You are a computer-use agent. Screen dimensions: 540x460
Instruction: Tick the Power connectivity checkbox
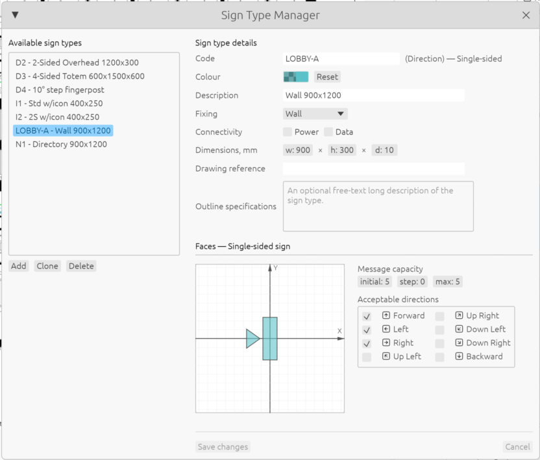click(x=288, y=132)
